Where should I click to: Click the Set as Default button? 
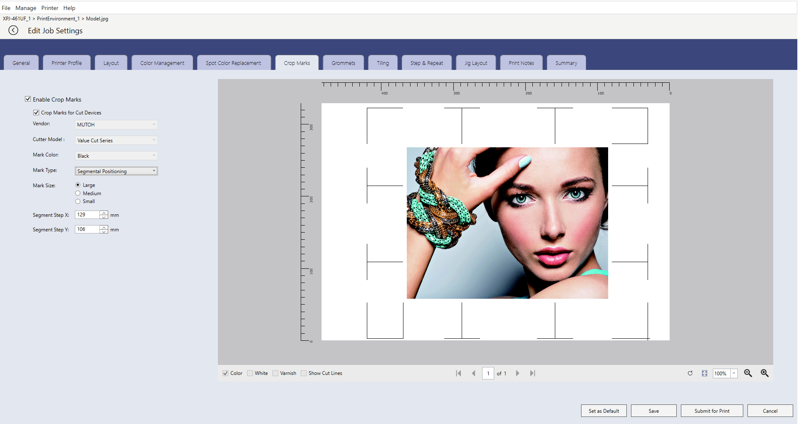[604, 411]
